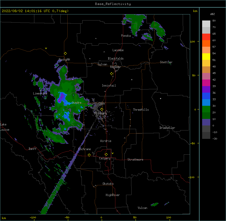Screen dimensions: 226x221
Task: Click the Stettler label
Action: tap(166, 62)
